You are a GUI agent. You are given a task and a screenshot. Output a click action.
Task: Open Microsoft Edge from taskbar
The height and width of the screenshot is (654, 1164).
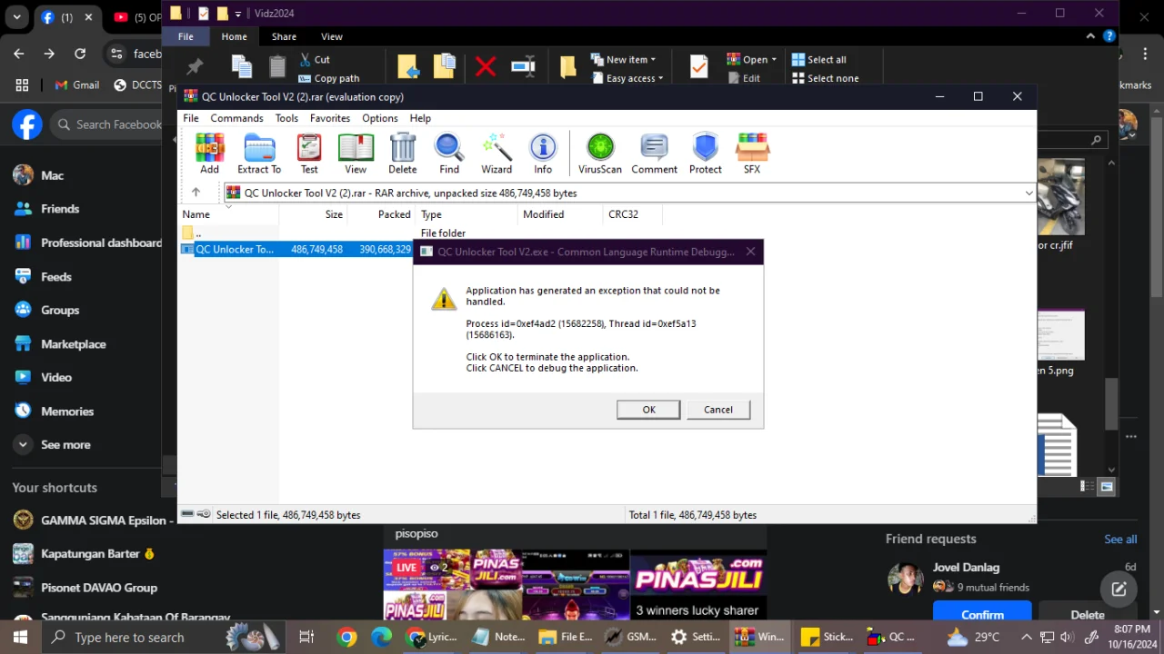[381, 637]
